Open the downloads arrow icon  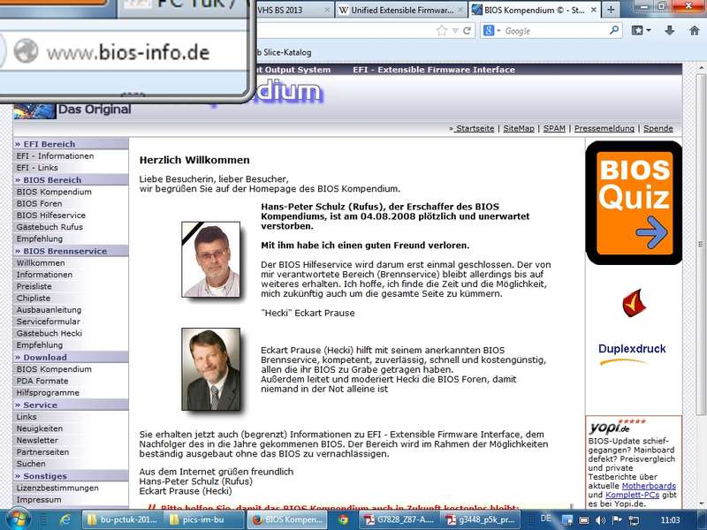point(670,30)
